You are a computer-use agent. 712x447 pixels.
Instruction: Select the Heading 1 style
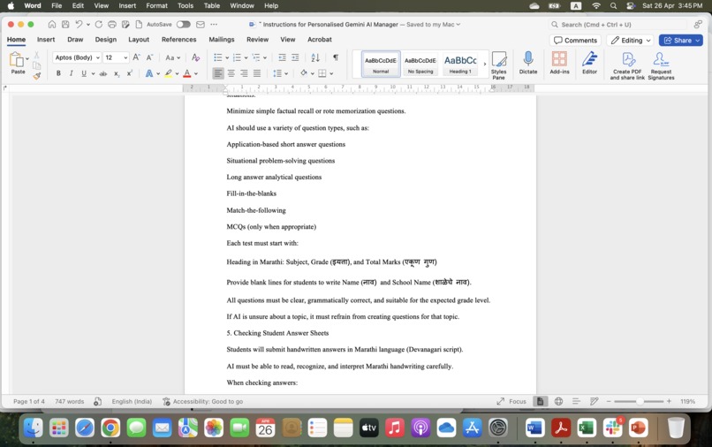pos(460,64)
